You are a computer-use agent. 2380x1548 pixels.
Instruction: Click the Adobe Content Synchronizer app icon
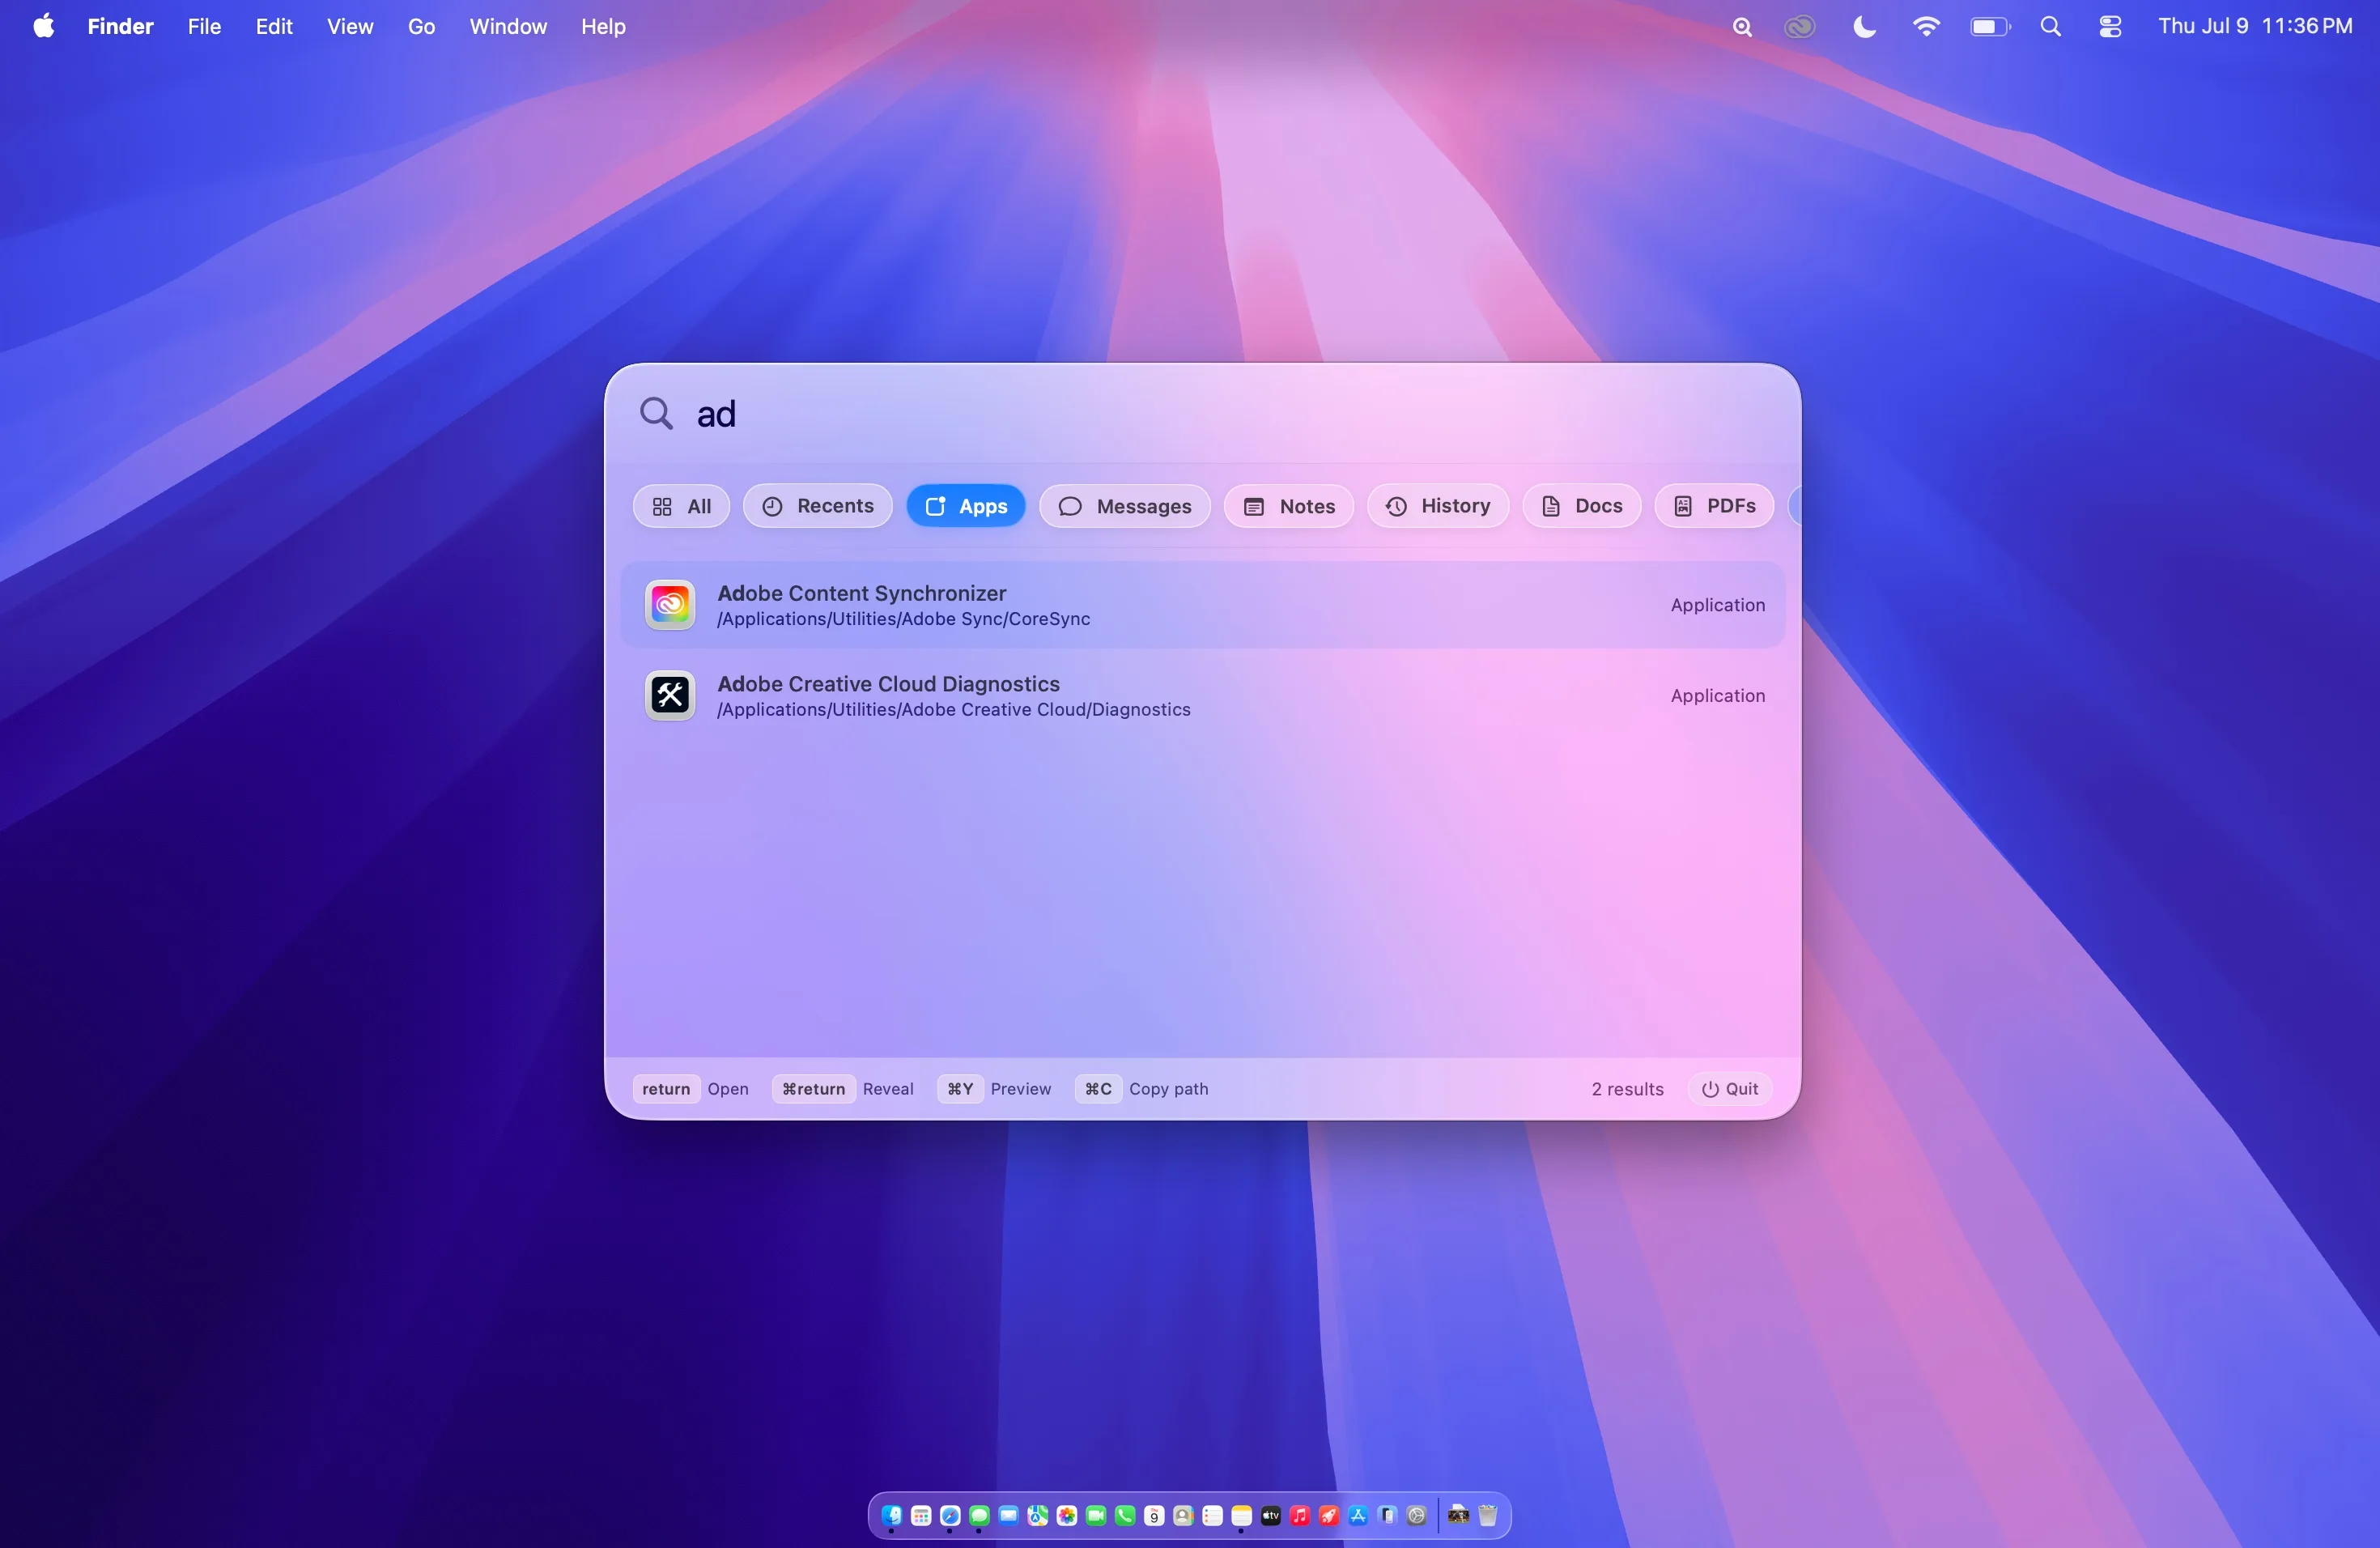click(x=670, y=605)
